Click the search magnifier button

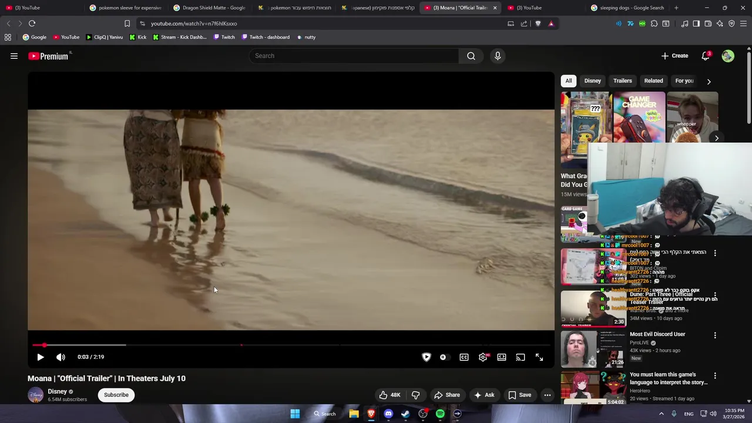point(471,56)
